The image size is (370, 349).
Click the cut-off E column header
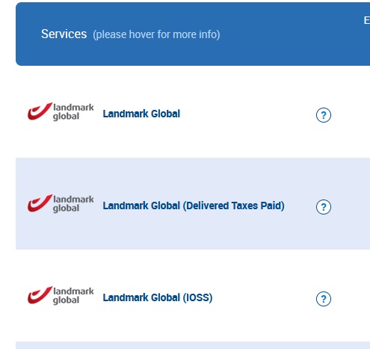(x=366, y=20)
